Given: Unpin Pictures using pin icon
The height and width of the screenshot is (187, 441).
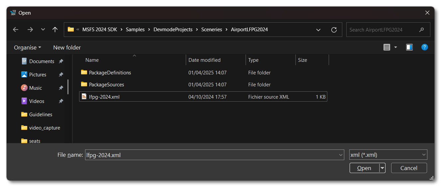Looking at the screenshot, I should [61, 74].
